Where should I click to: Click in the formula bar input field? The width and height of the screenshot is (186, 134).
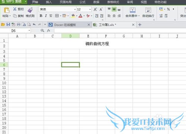click(120, 31)
